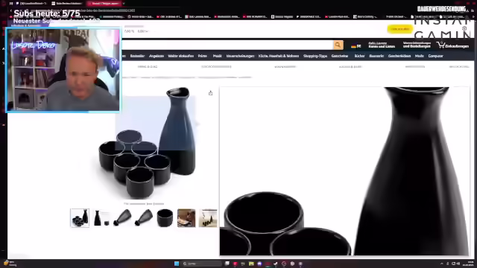Select fourth thumbnail of tilted bottle

click(x=144, y=218)
